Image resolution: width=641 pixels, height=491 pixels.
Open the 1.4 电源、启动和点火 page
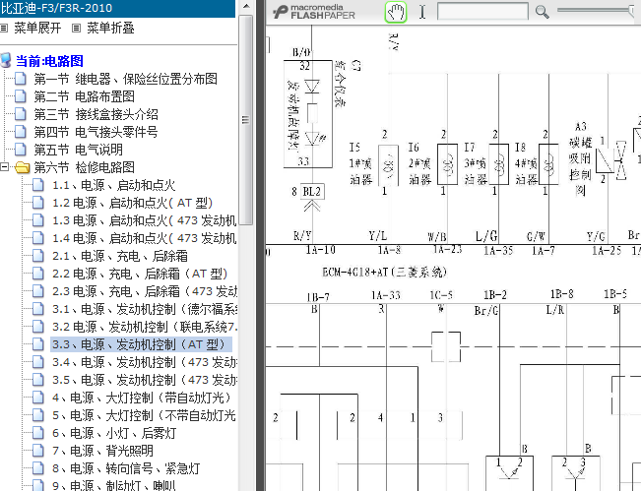coord(145,238)
